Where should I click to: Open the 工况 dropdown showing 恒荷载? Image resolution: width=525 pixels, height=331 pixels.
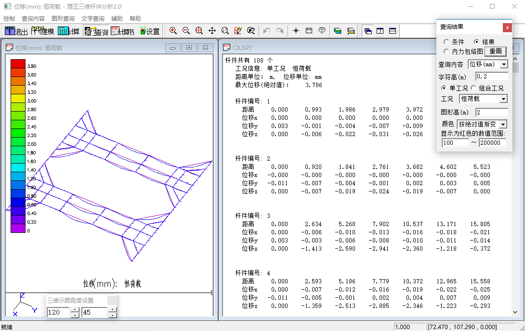503,99
